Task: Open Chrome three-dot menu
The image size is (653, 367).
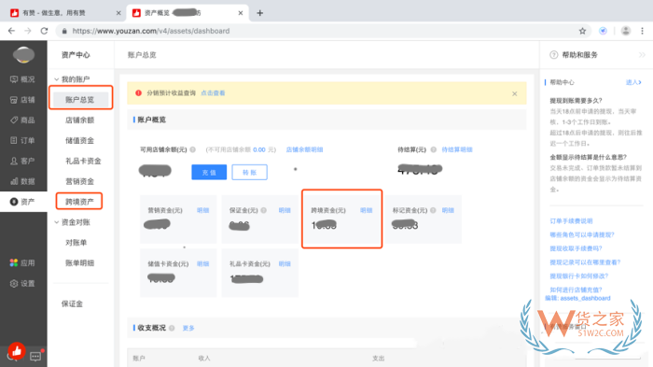Action: (642, 31)
